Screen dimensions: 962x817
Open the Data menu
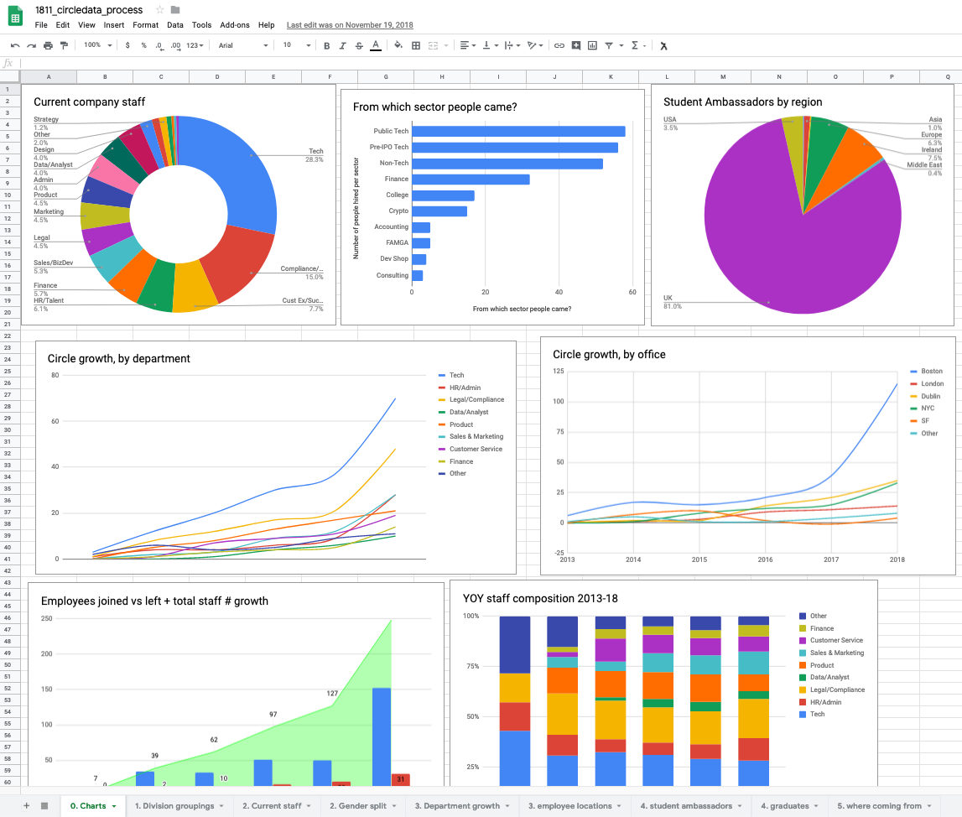(174, 25)
